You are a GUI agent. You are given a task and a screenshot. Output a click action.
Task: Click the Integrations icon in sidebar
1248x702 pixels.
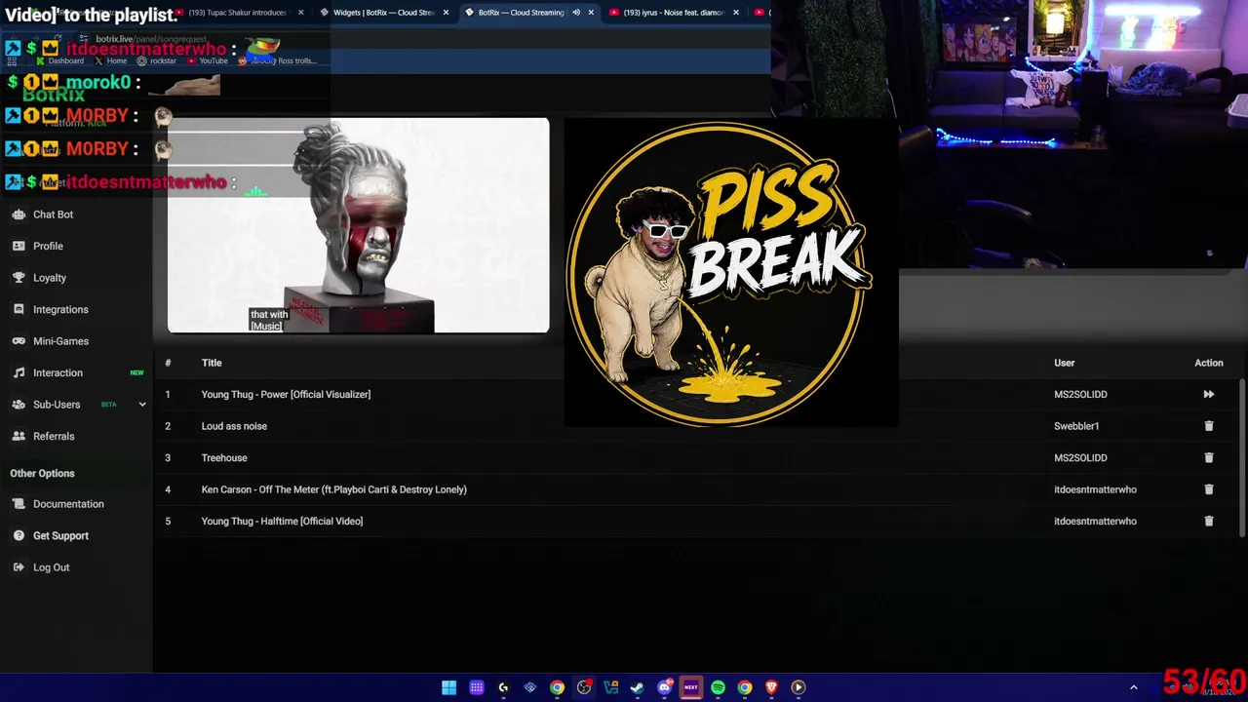(19, 309)
